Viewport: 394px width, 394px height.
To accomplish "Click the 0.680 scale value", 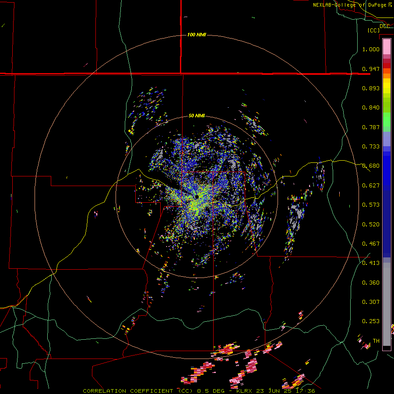I will tap(371, 166).
